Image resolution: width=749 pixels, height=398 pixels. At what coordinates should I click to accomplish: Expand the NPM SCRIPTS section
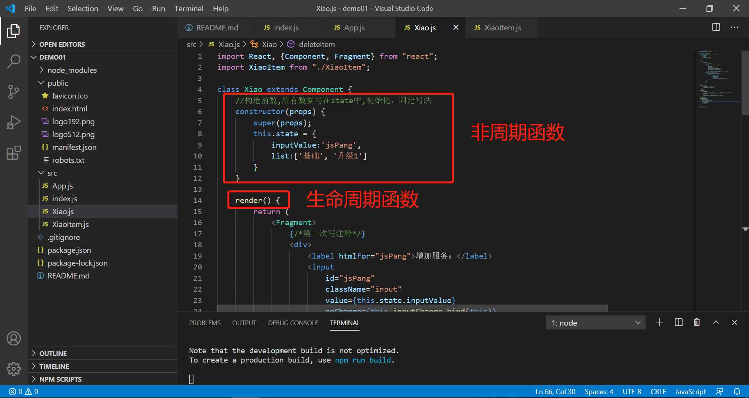click(x=103, y=379)
